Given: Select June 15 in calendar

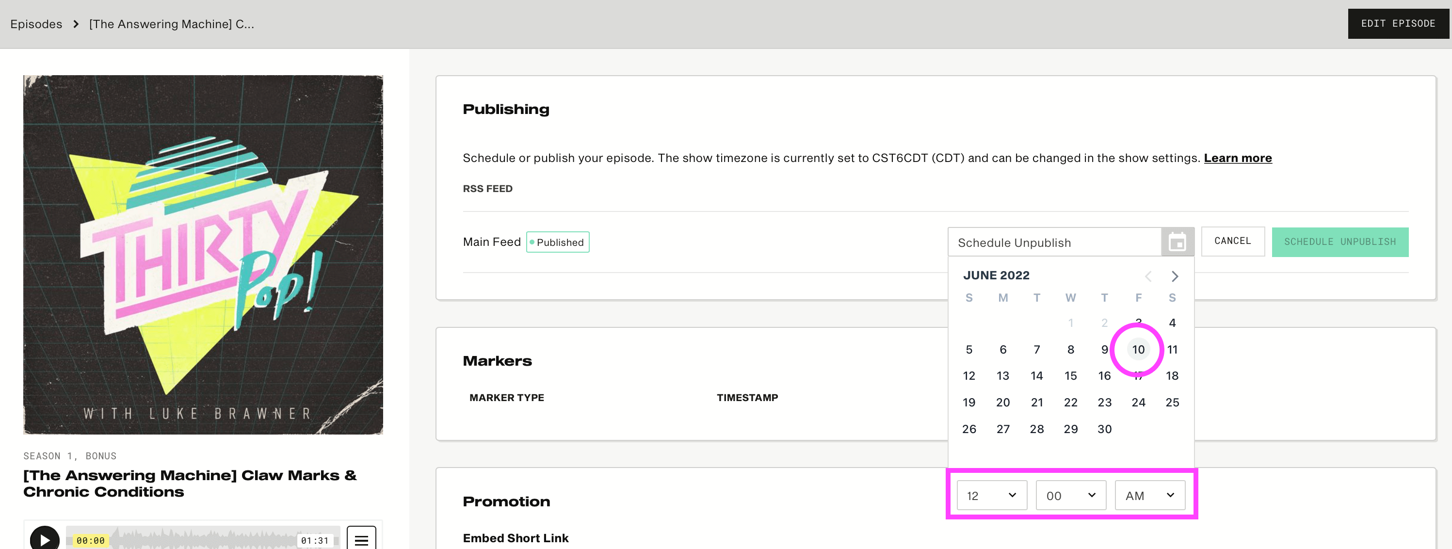Looking at the screenshot, I should tap(1070, 376).
